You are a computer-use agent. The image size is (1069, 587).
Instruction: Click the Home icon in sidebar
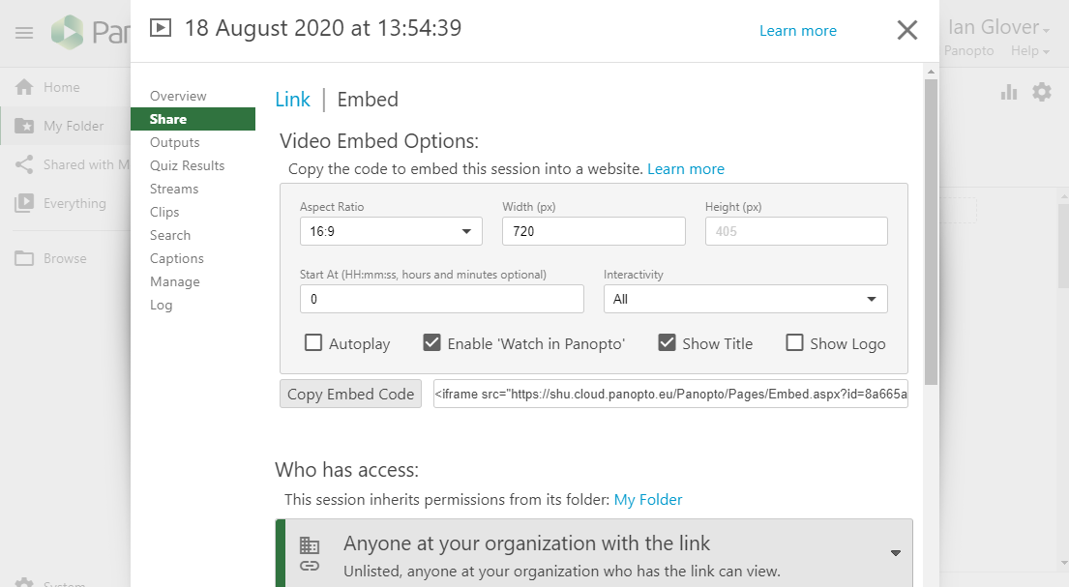(24, 87)
